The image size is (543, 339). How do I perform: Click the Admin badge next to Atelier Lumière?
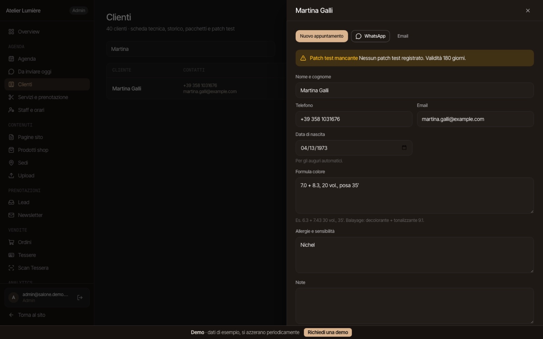pyautogui.click(x=79, y=11)
